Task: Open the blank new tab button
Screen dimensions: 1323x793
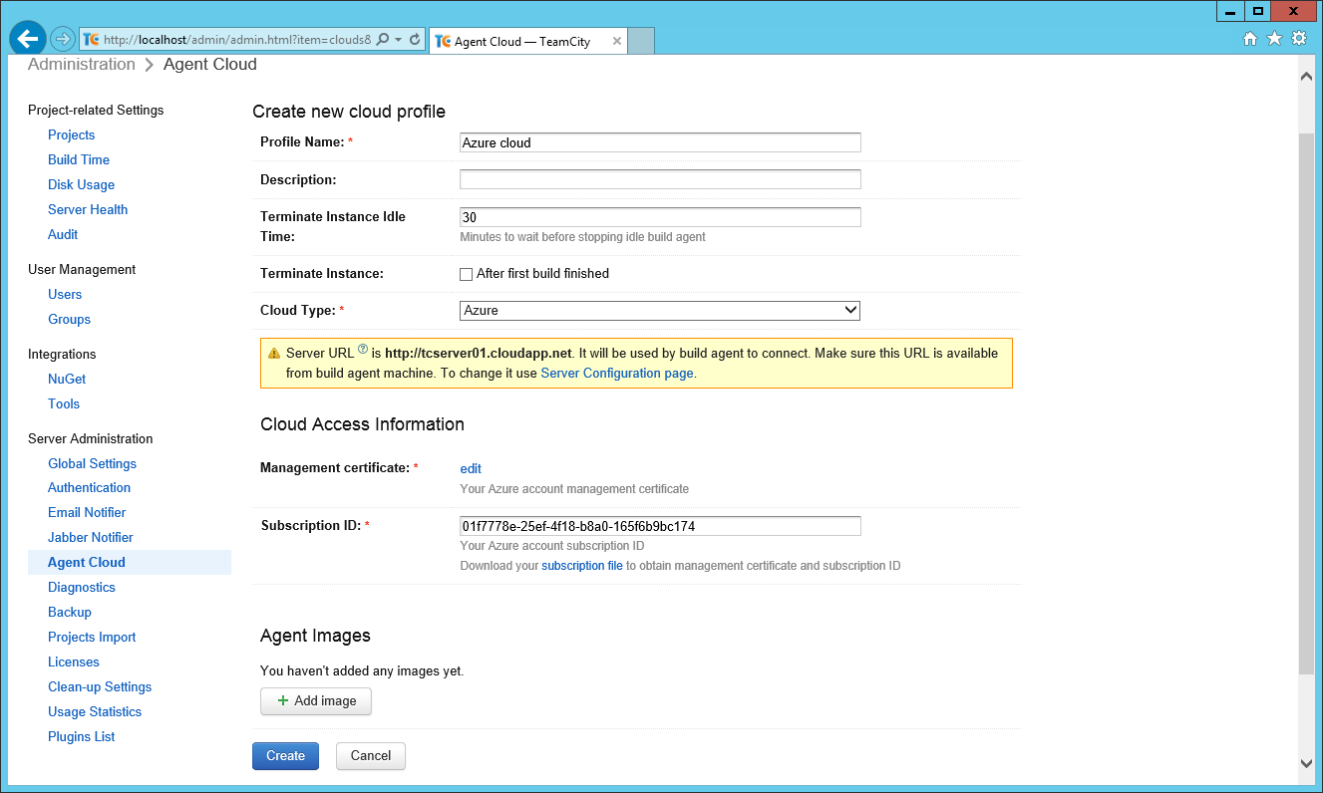Action: 641,41
